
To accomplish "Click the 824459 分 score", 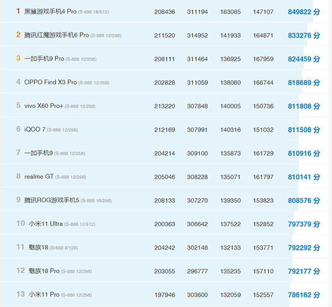I will 304,59.
